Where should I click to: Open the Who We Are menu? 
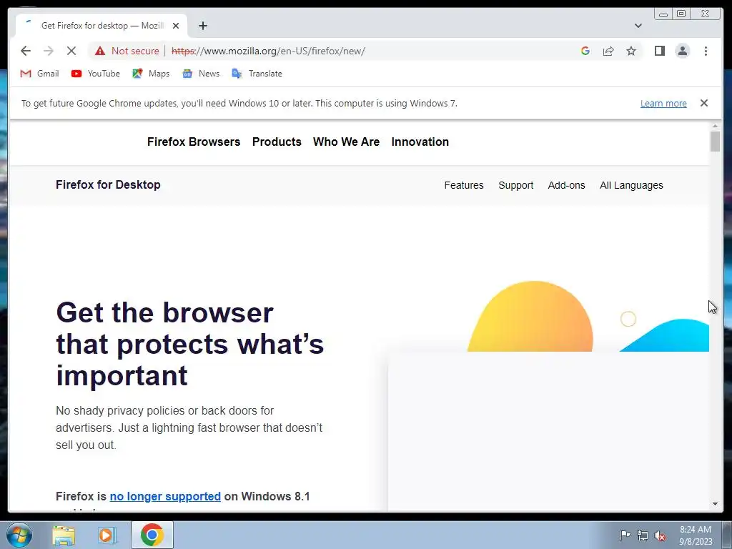(x=347, y=142)
